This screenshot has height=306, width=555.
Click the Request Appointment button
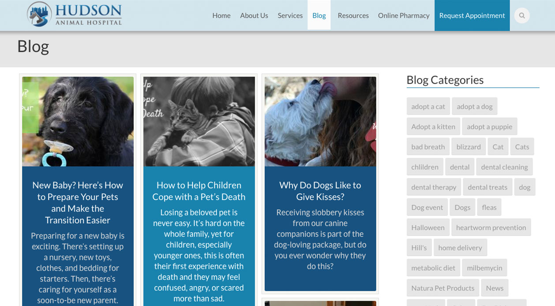click(x=472, y=15)
